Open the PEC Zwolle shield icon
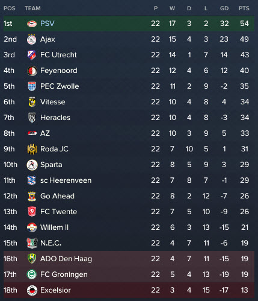258x301 pixels. (32, 86)
